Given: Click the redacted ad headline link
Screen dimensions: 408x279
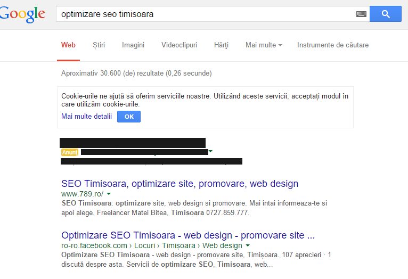Looking at the screenshot, I should tap(132, 142).
